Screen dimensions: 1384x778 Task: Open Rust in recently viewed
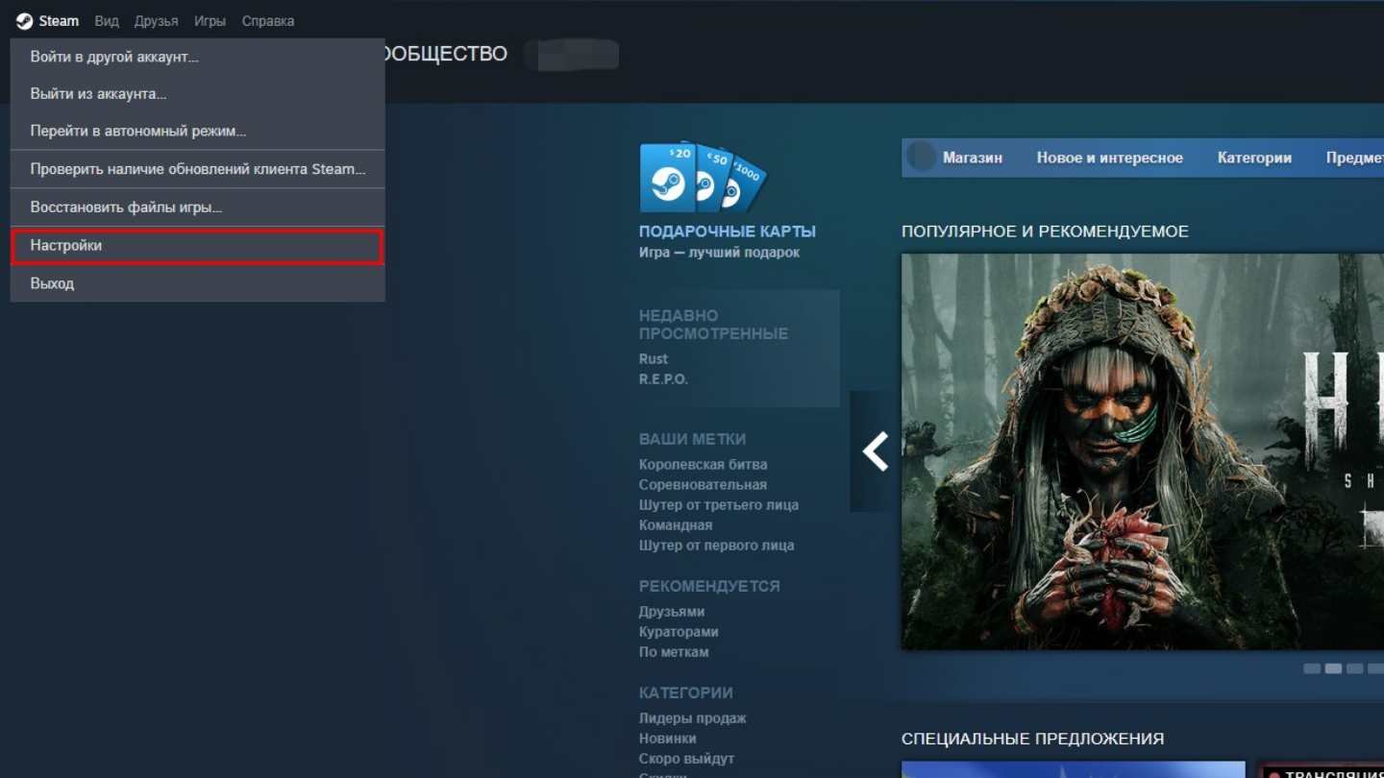pos(654,358)
